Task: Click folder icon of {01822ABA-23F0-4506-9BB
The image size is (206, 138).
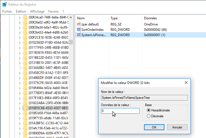Action: [x=25, y=103]
